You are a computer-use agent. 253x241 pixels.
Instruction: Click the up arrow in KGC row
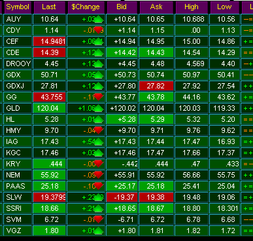[x=99, y=153]
